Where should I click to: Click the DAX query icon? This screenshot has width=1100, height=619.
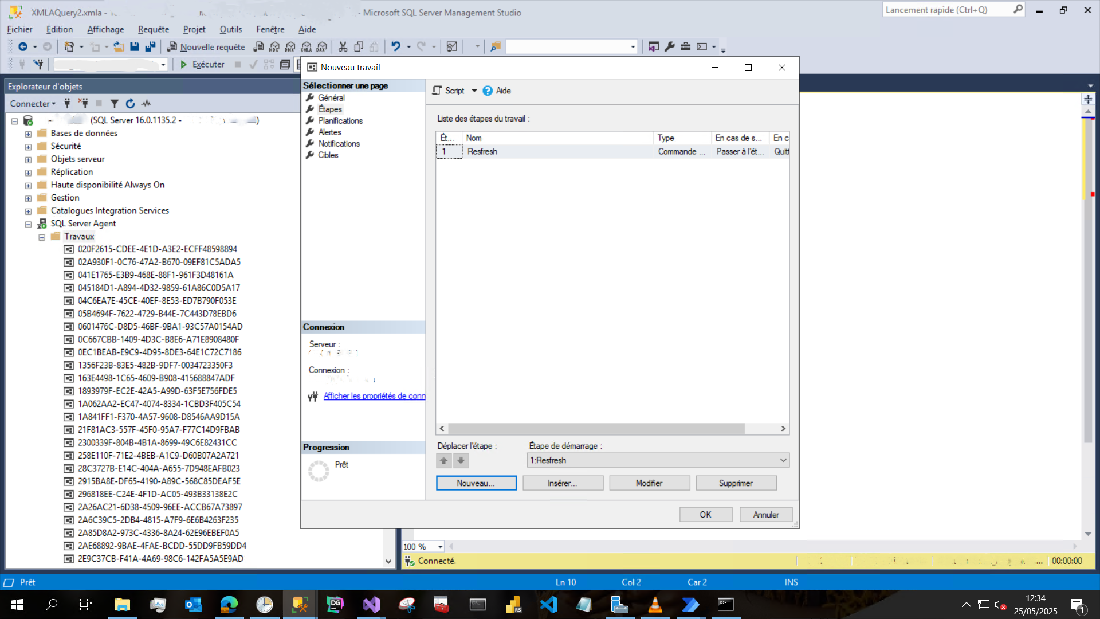[x=322, y=47]
